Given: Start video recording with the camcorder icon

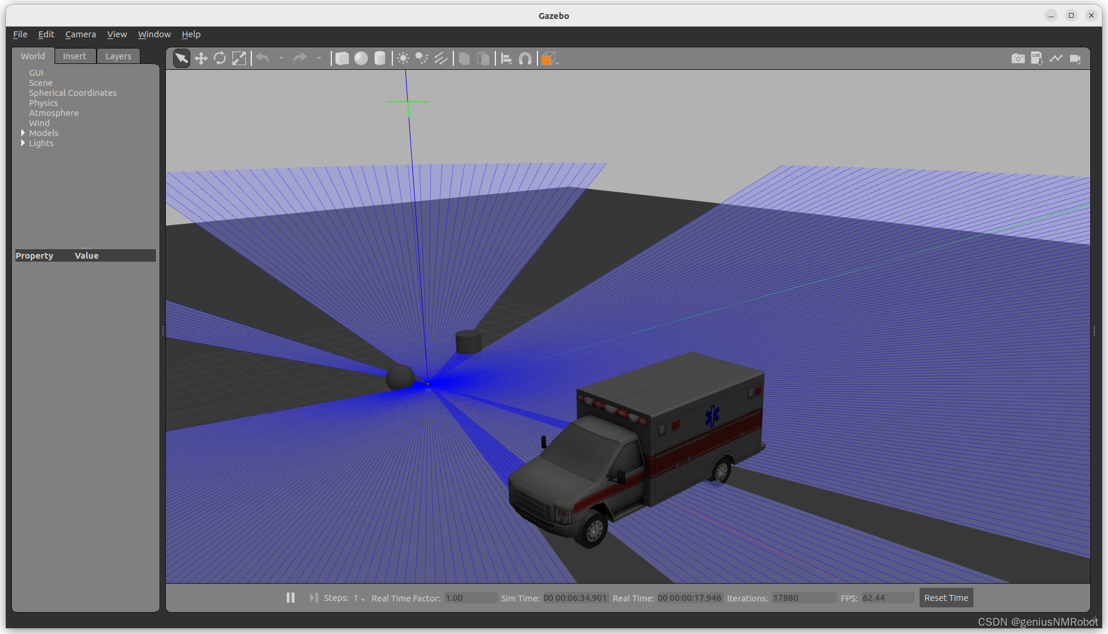Looking at the screenshot, I should tap(1076, 58).
